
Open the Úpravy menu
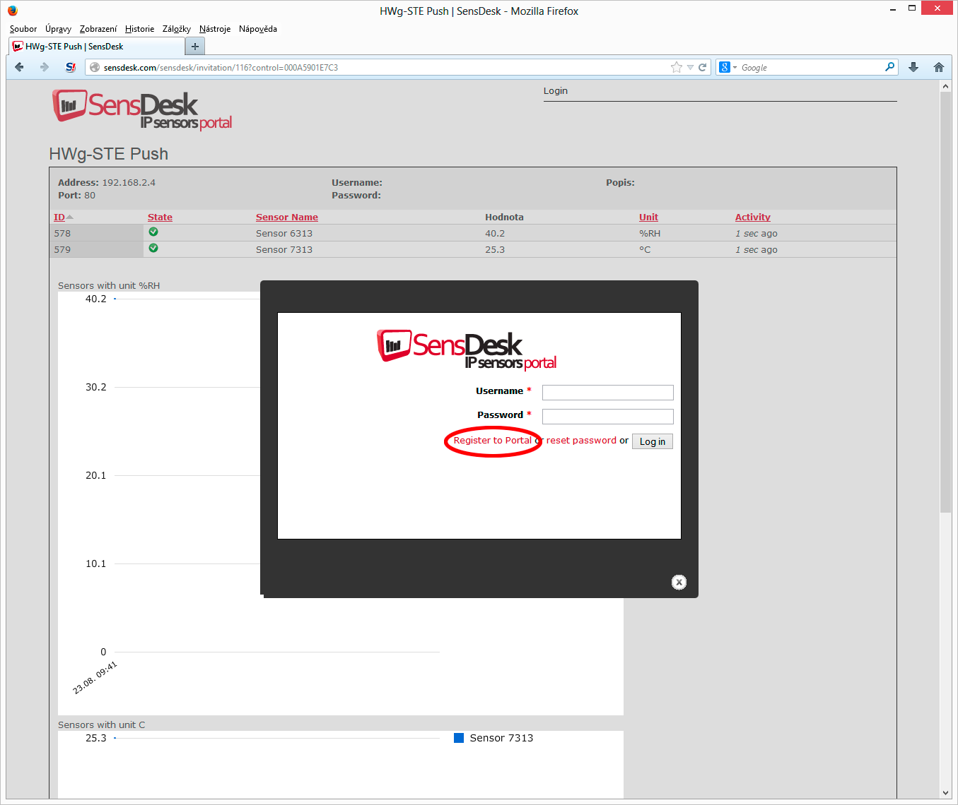point(58,29)
